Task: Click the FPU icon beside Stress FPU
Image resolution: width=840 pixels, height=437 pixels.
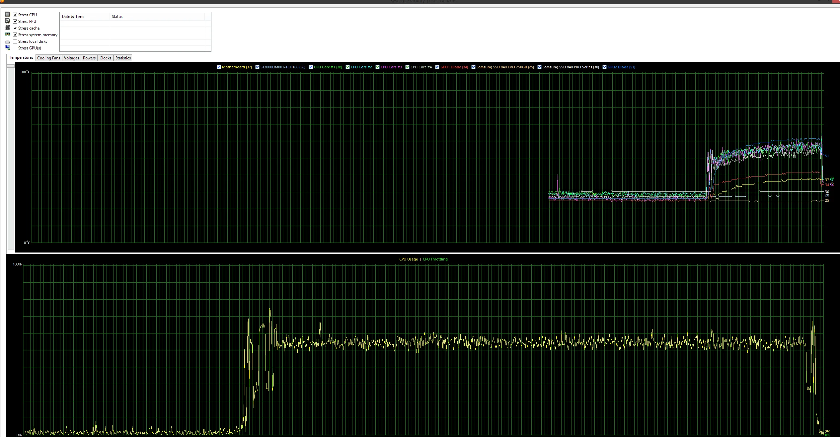Action: 8,21
